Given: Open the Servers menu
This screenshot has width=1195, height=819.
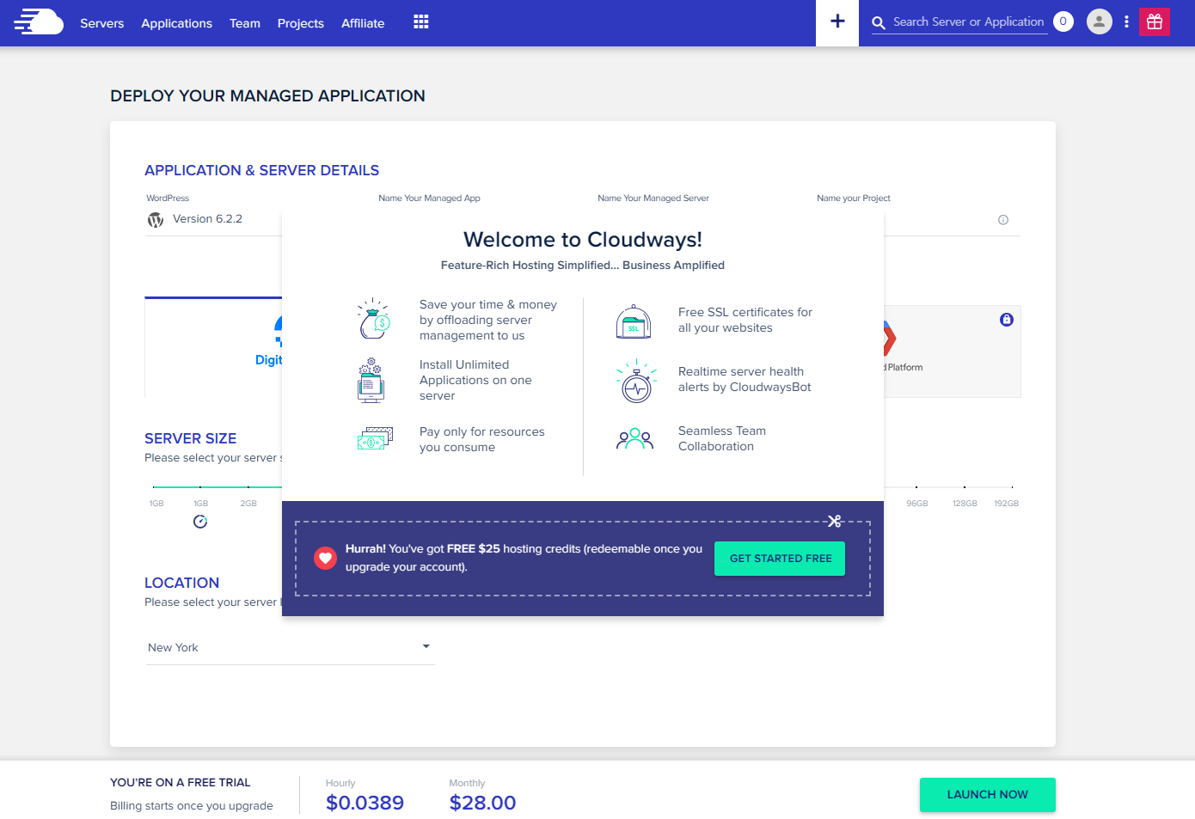Looking at the screenshot, I should point(102,23).
